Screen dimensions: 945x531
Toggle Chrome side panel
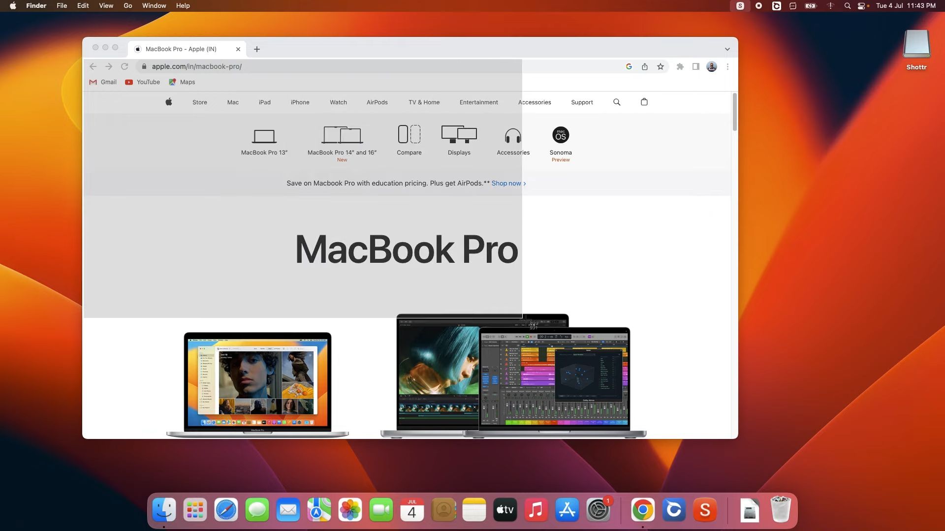coord(696,66)
